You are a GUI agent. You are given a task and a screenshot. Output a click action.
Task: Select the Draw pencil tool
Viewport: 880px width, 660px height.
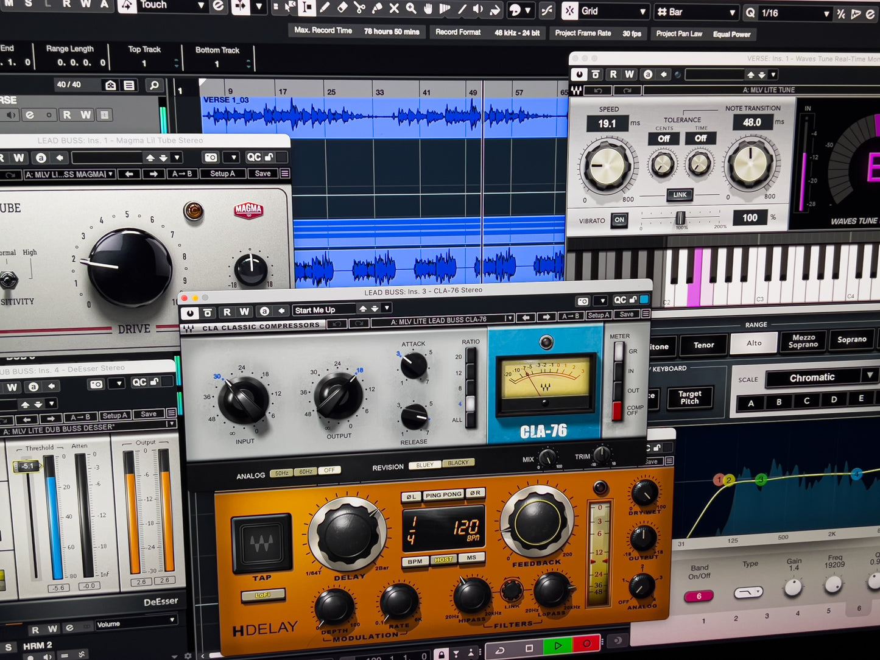point(325,7)
